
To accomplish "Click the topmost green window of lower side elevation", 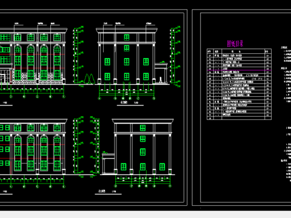I will click(x=143, y=128).
